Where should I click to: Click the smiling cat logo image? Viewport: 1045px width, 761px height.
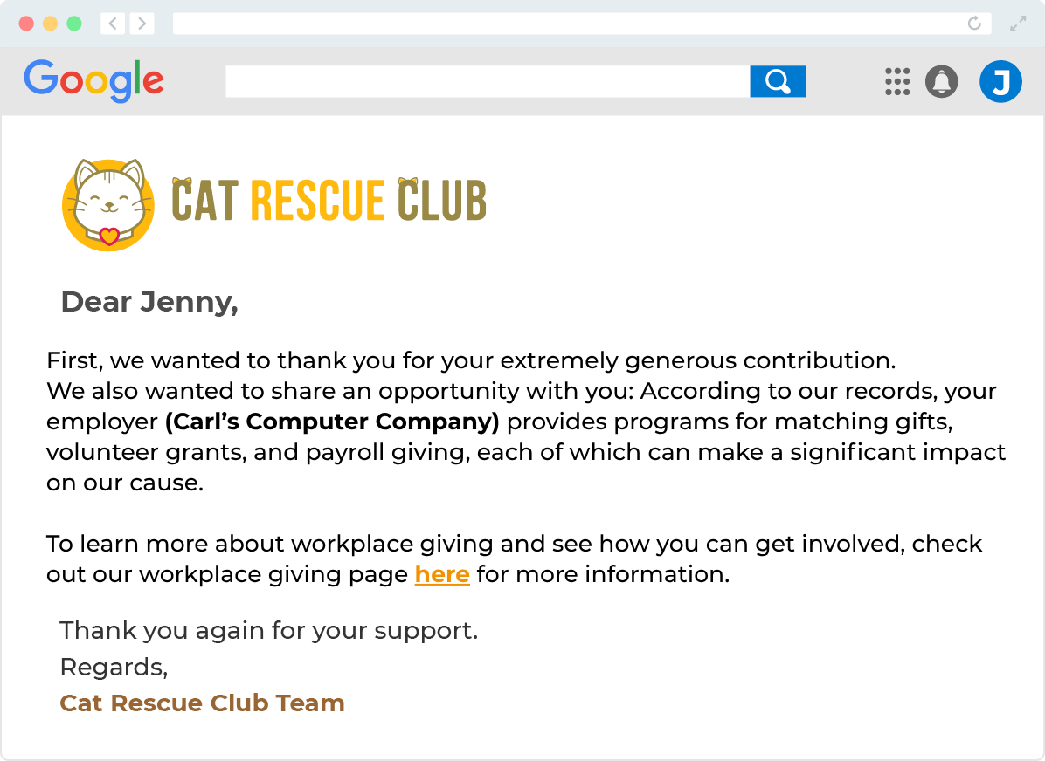[x=108, y=204]
